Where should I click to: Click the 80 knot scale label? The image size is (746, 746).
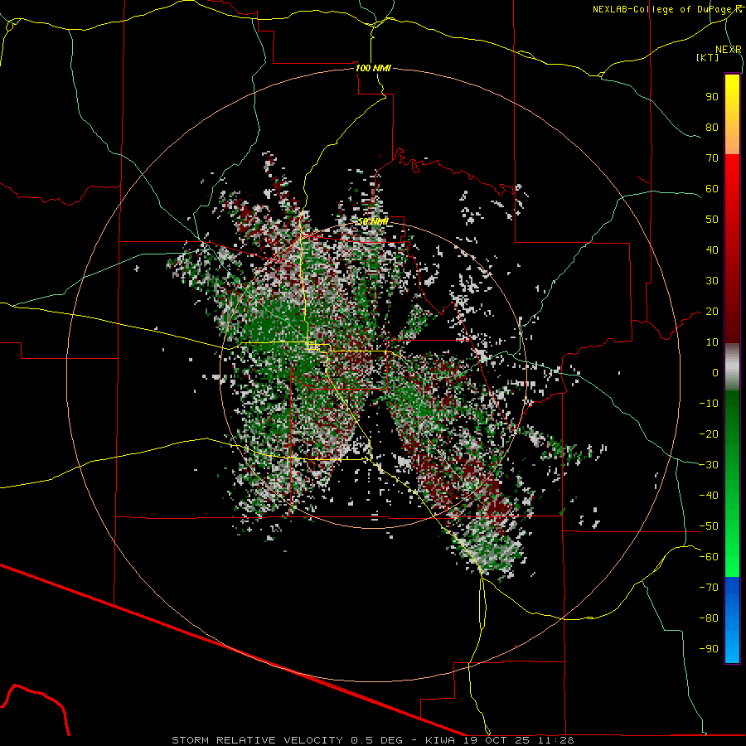pyautogui.click(x=712, y=127)
